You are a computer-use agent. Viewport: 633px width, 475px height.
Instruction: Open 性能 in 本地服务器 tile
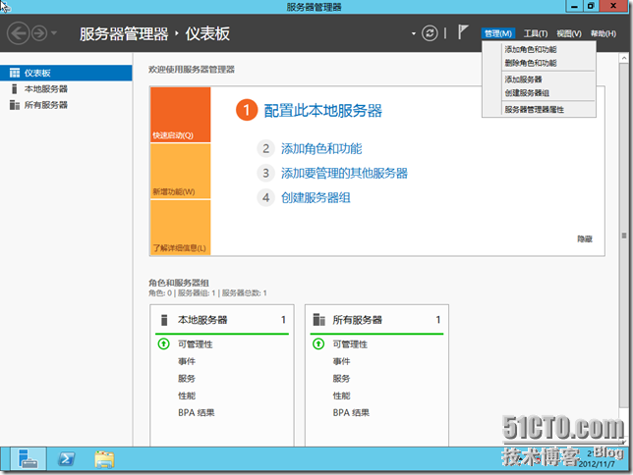click(187, 396)
